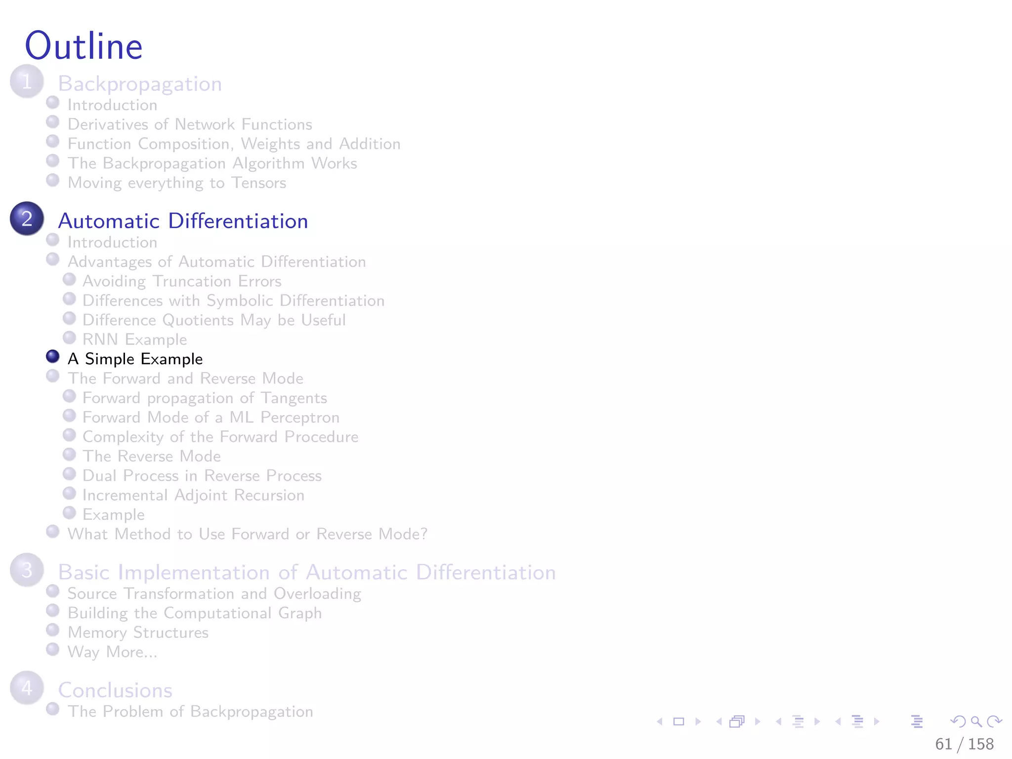The height and width of the screenshot is (759, 1012).
Task: Select RNN Example outline entry
Action: (x=134, y=339)
